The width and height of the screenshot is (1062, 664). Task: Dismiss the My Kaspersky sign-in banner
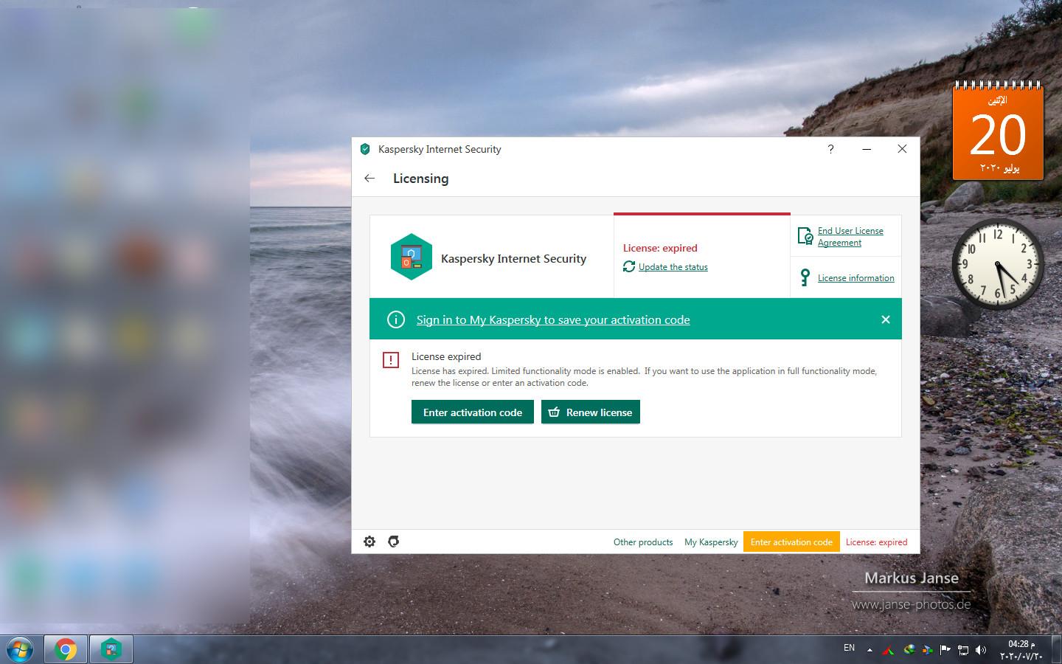[x=886, y=319]
